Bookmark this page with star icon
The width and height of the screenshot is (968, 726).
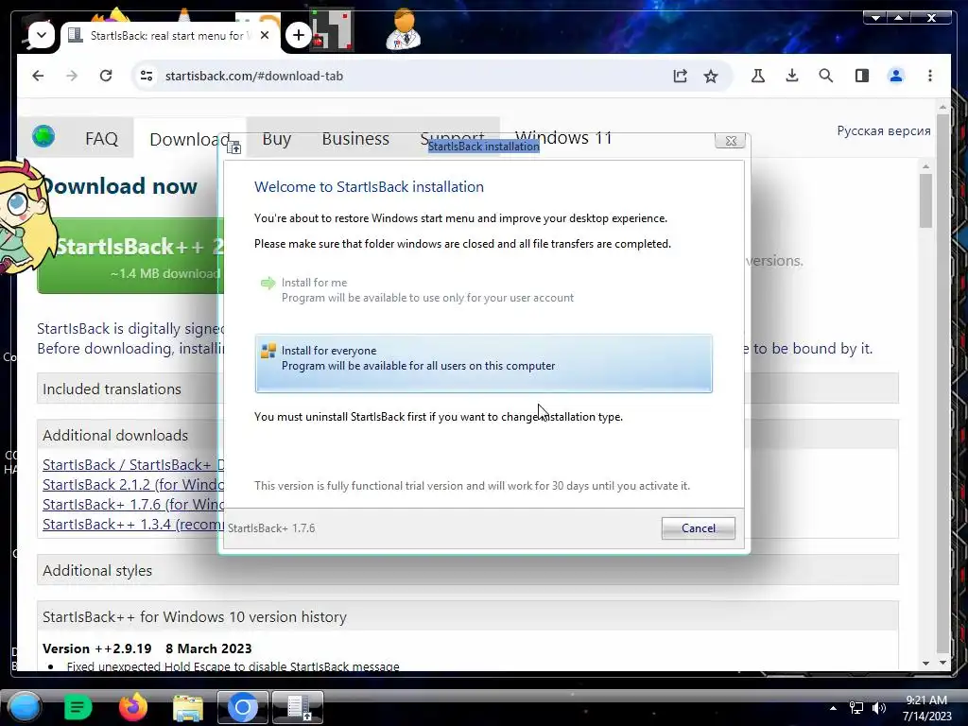click(711, 76)
